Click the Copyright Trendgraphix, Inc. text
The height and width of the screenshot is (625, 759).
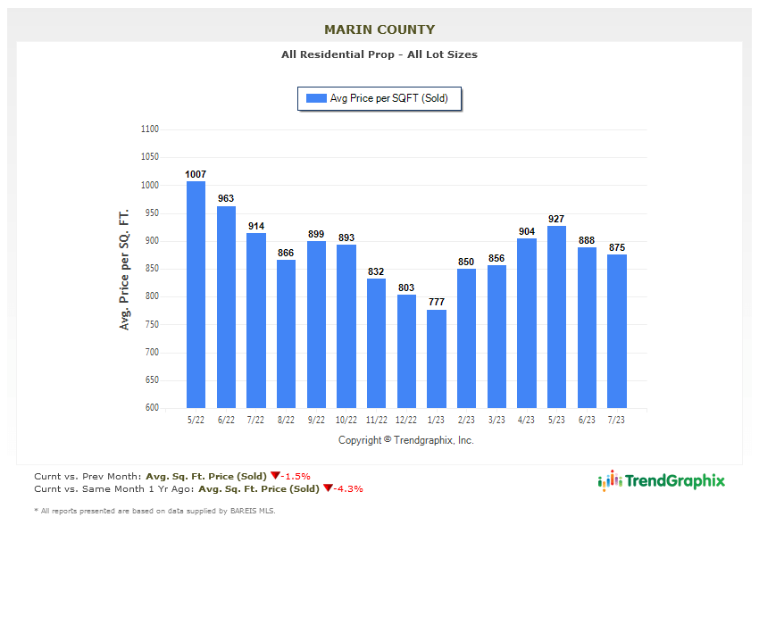click(x=406, y=440)
